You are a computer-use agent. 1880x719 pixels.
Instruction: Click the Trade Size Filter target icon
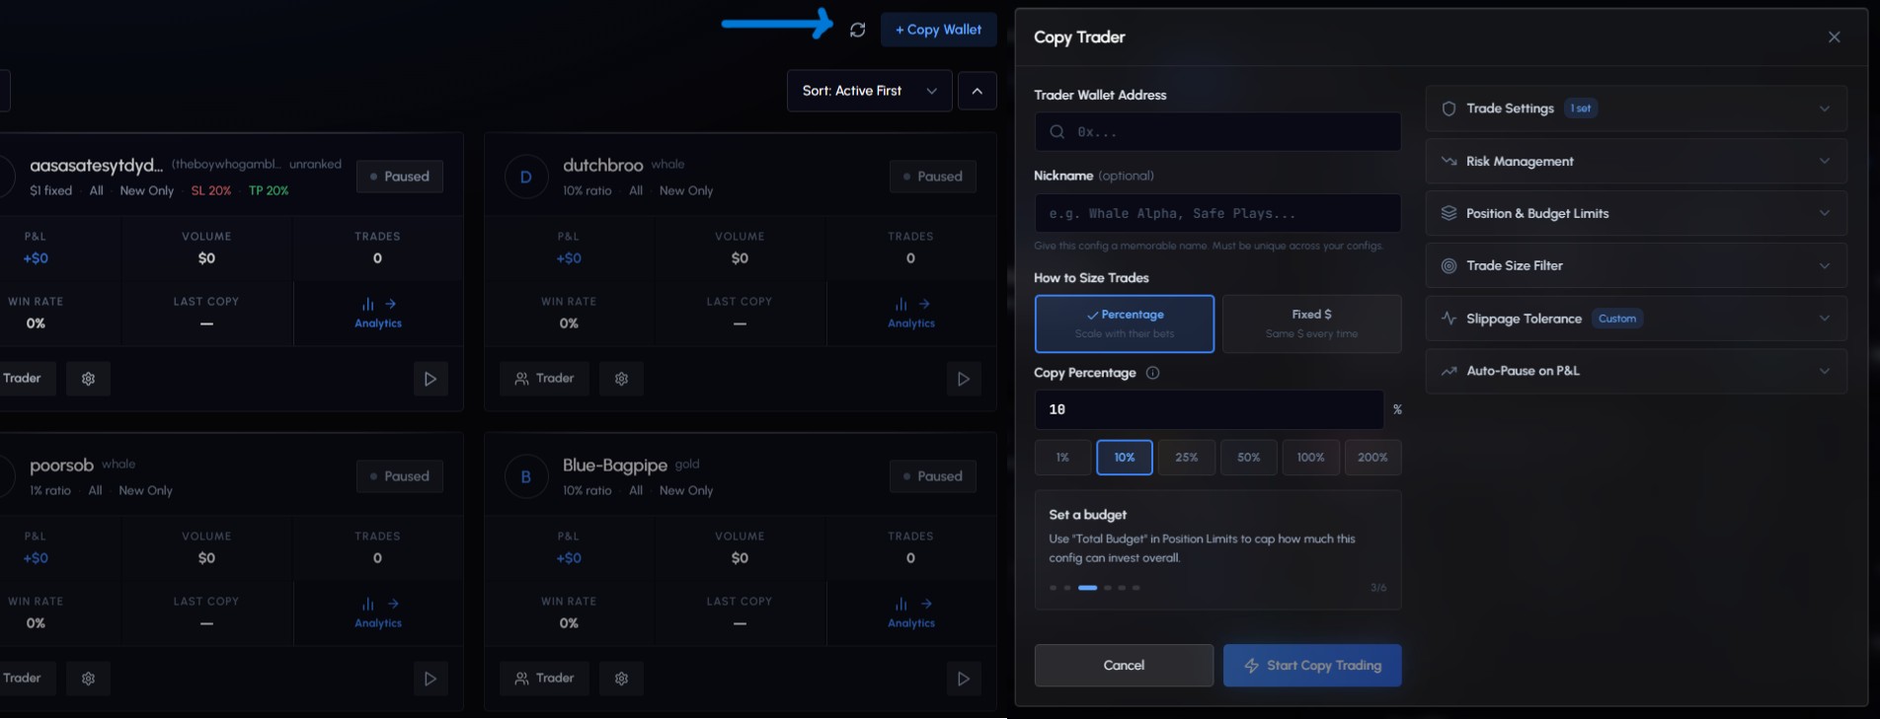click(x=1449, y=265)
